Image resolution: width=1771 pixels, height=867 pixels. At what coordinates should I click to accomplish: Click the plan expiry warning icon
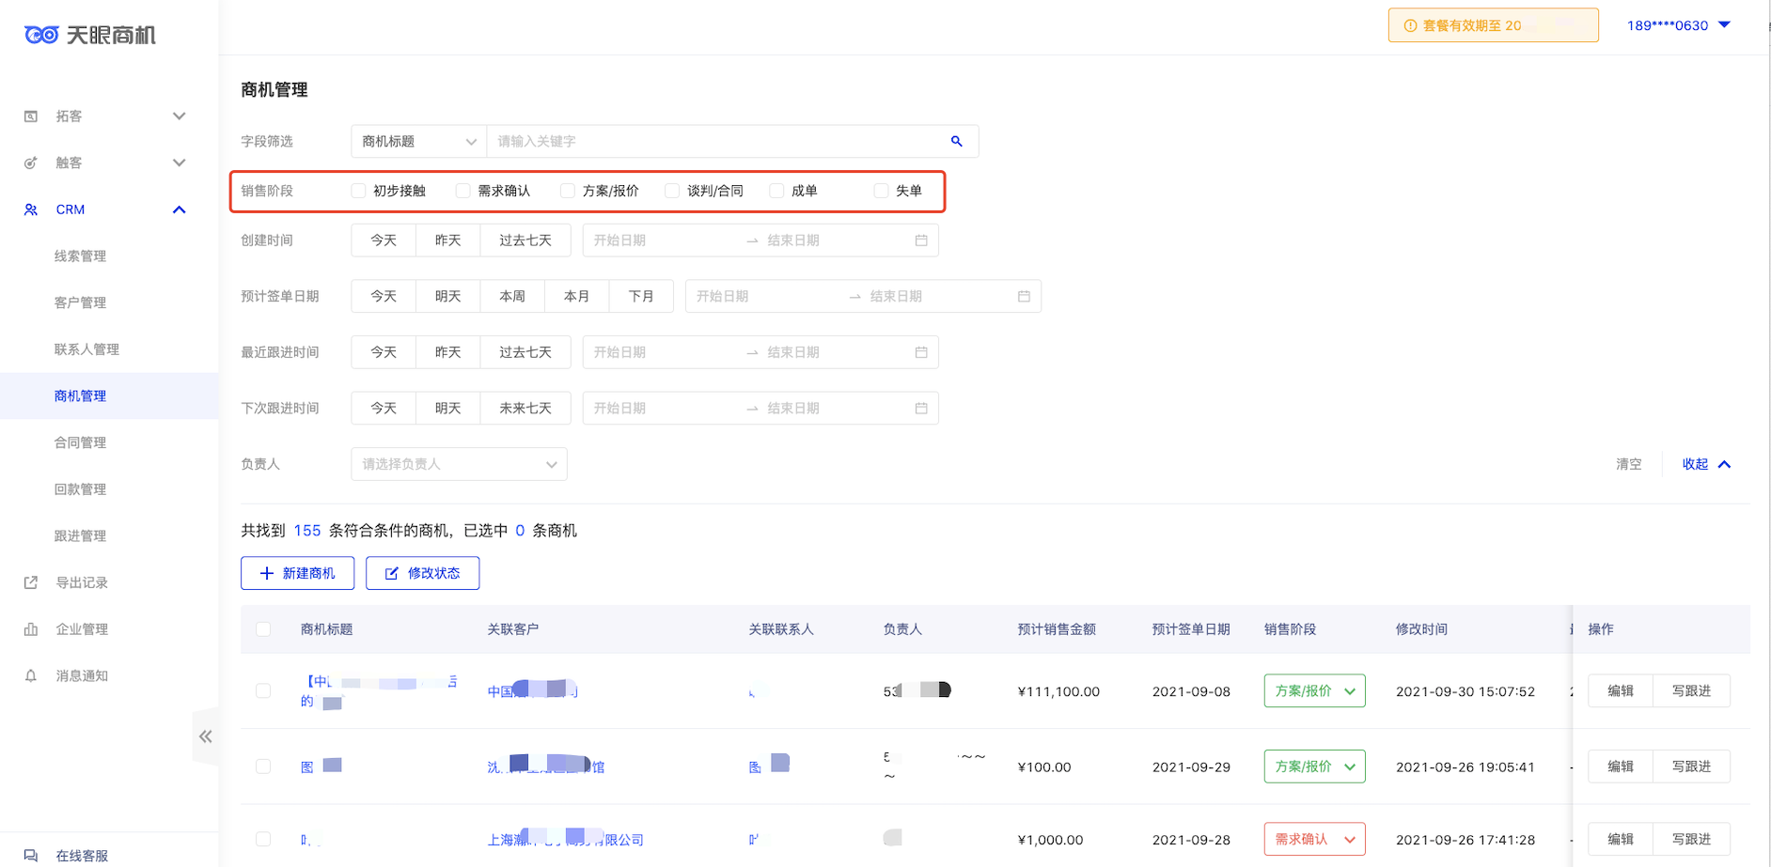1410,25
